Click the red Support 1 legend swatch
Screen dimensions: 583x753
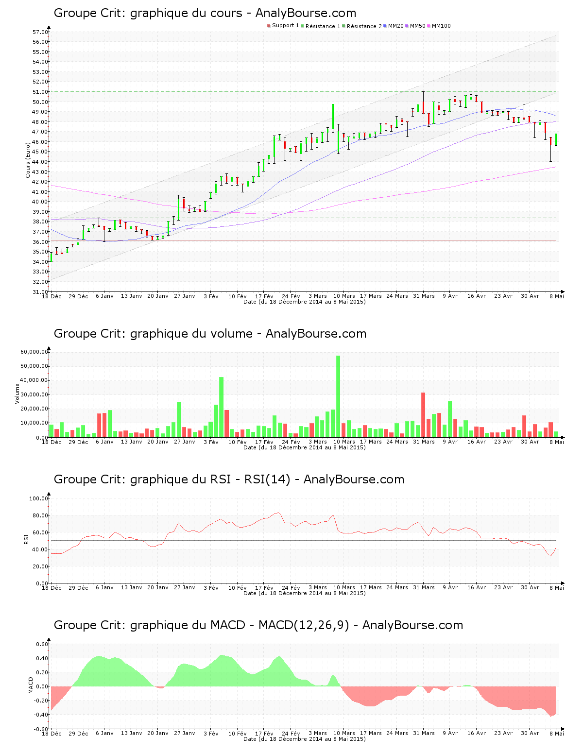point(269,26)
